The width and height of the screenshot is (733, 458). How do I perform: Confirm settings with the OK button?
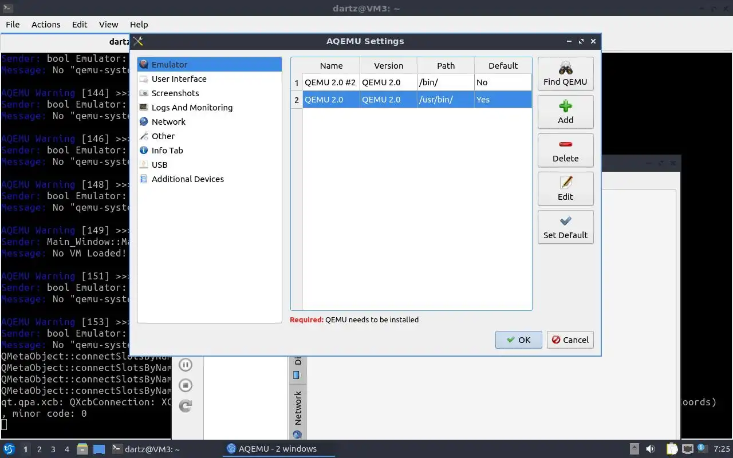tap(518, 339)
